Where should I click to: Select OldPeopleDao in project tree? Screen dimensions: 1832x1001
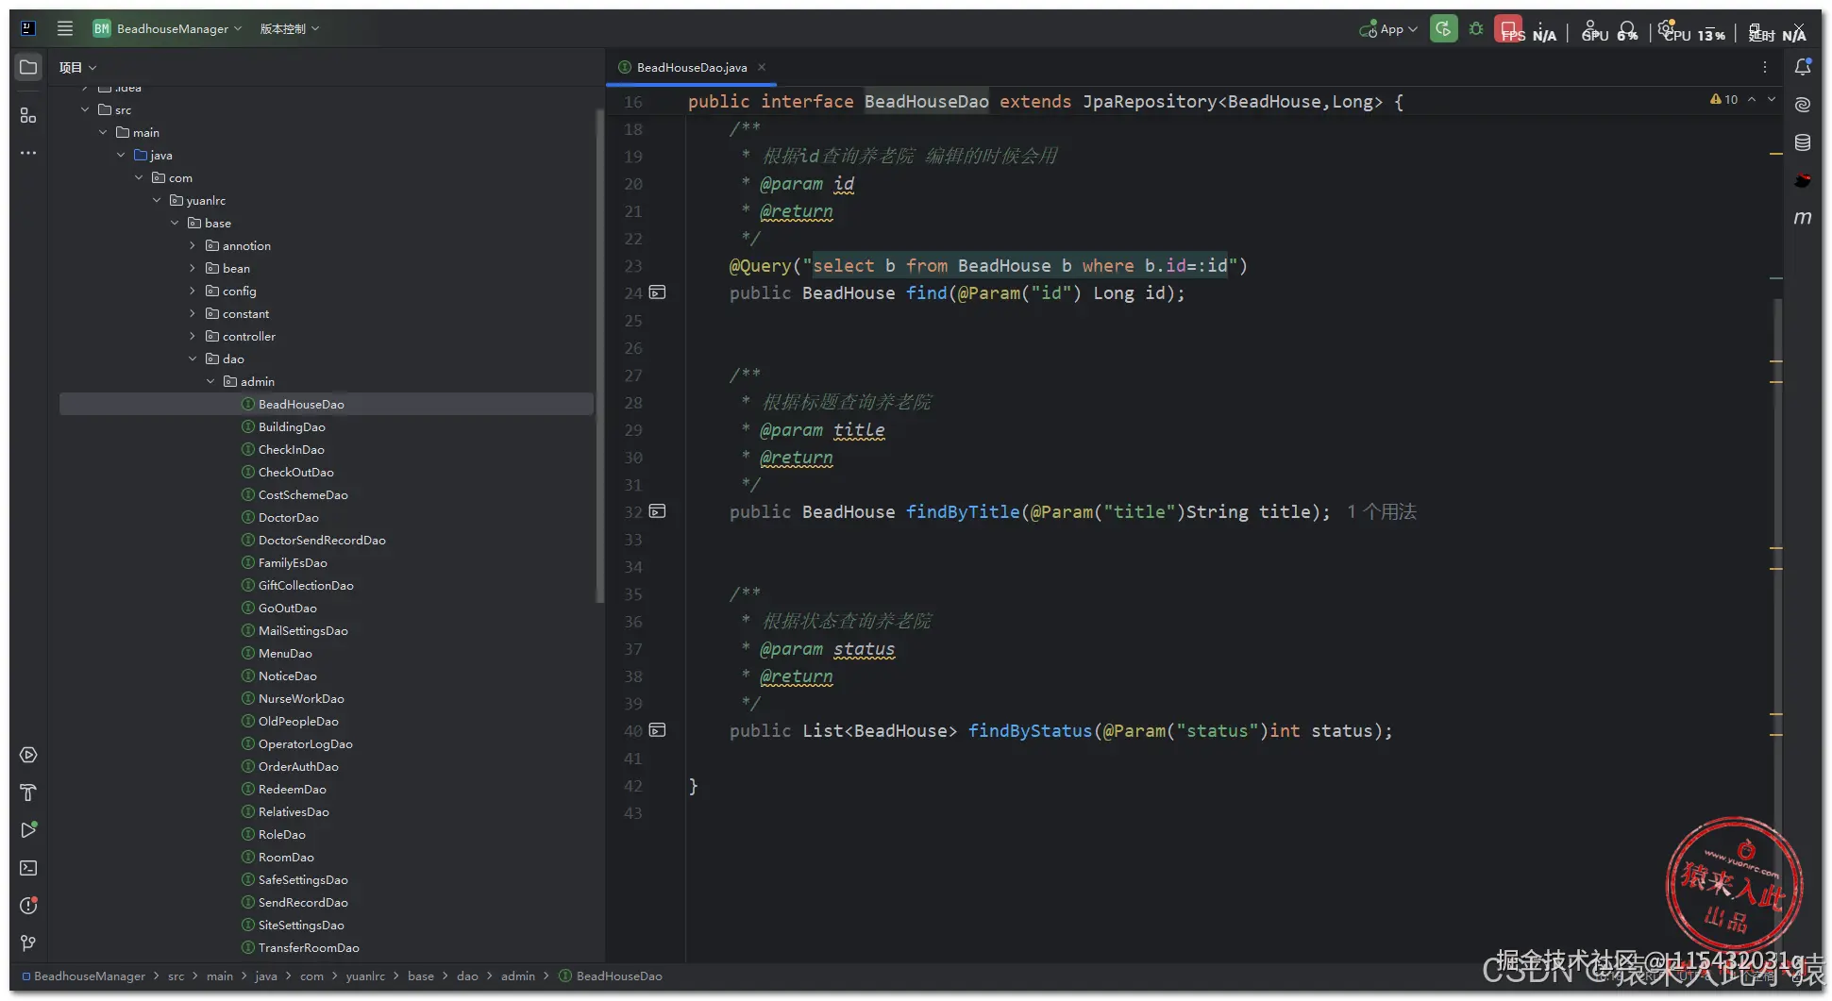pyautogui.click(x=298, y=721)
